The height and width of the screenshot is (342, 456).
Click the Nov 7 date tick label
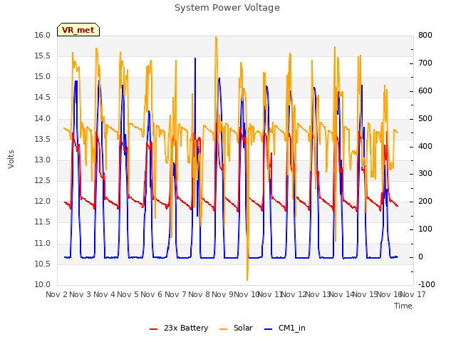click(175, 294)
